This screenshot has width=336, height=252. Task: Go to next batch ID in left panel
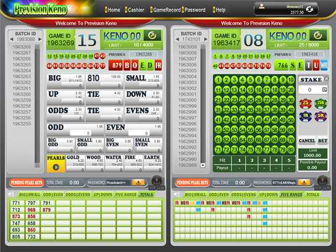point(40,39)
